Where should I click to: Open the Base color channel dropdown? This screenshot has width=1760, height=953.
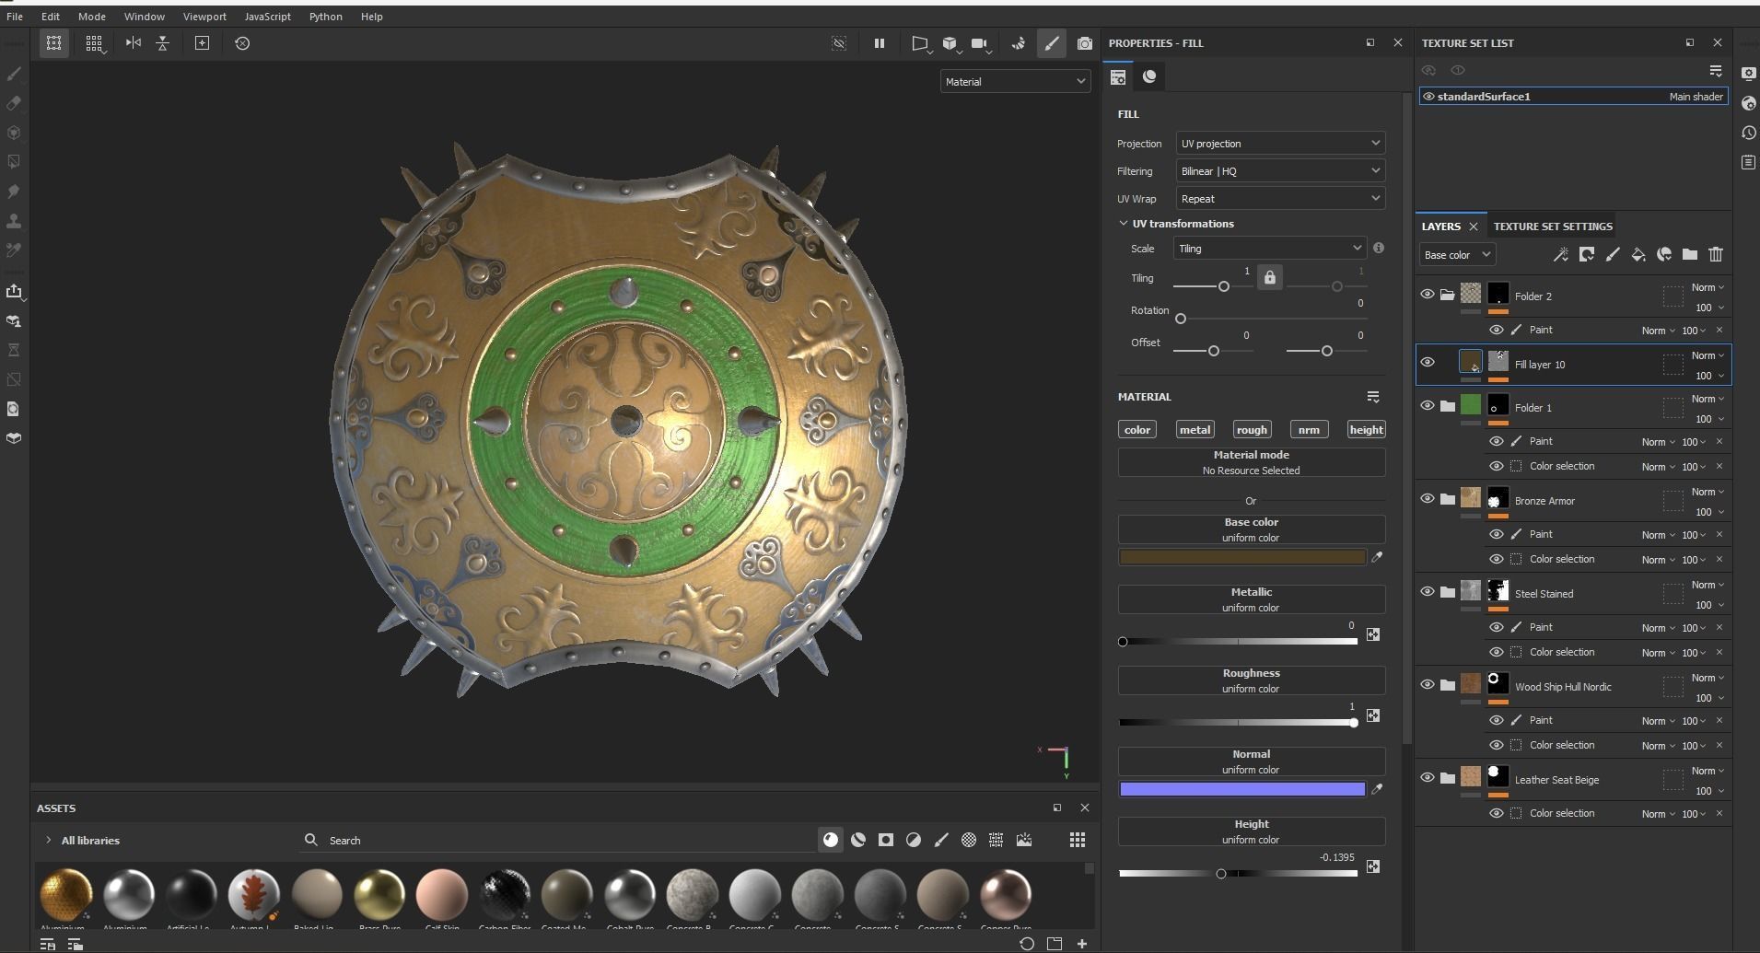[1456, 255]
